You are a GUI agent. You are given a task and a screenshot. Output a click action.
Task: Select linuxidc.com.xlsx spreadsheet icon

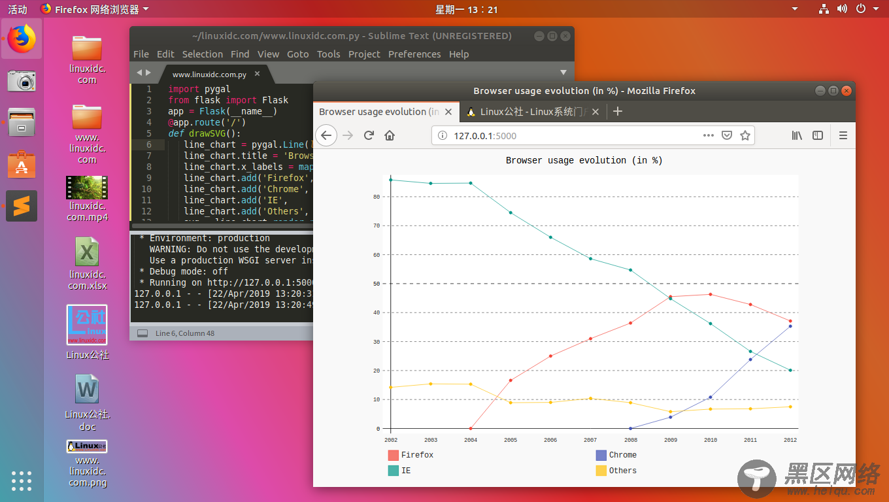[87, 263]
